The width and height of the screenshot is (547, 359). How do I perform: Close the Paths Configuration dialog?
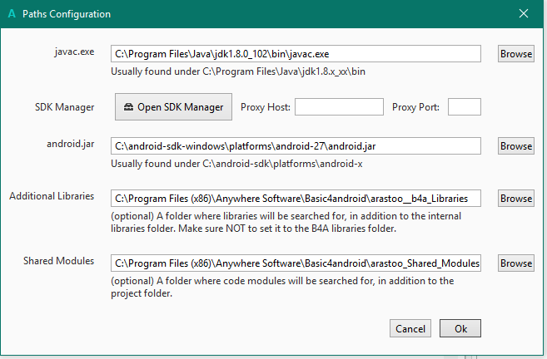tap(524, 13)
